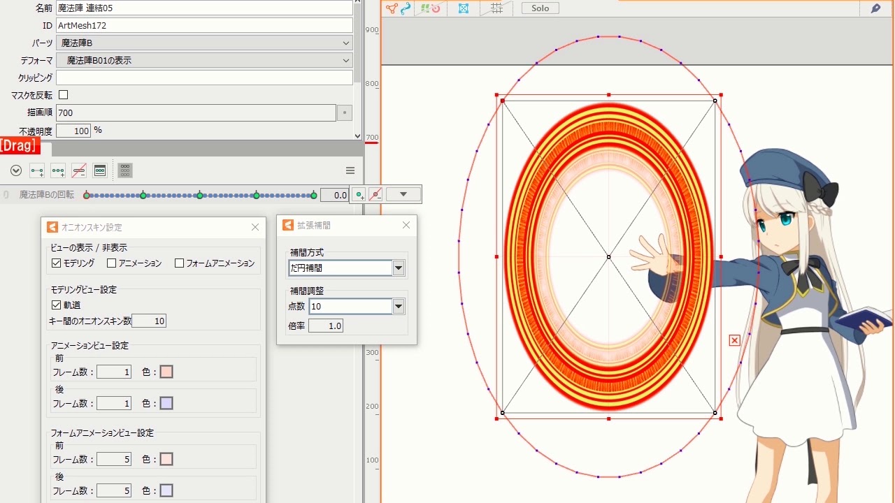Select the red vertex mesh tool icon

(392, 8)
